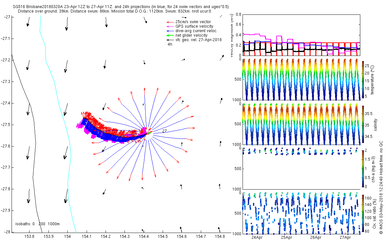Click the '25Apr' time axis label
385x241 pixels.
tap(287, 238)
